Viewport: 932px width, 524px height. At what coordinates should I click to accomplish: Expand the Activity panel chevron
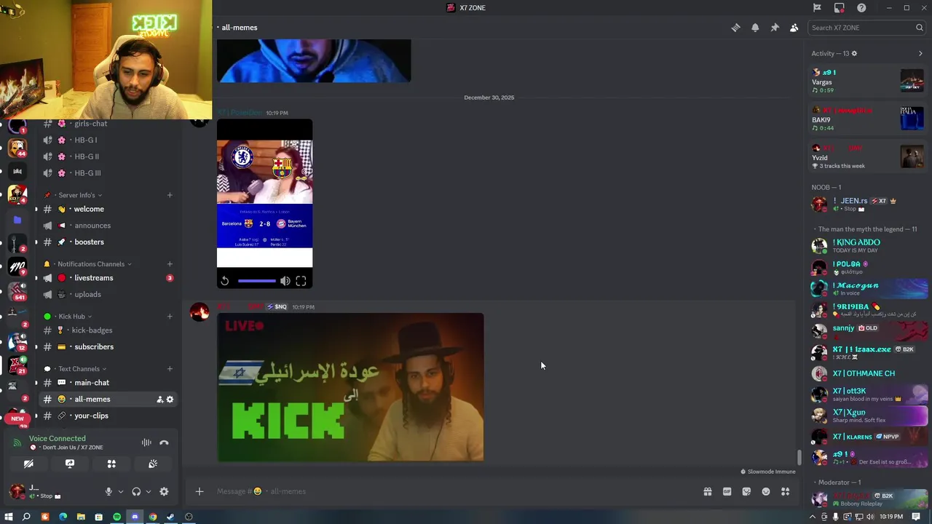(920, 53)
